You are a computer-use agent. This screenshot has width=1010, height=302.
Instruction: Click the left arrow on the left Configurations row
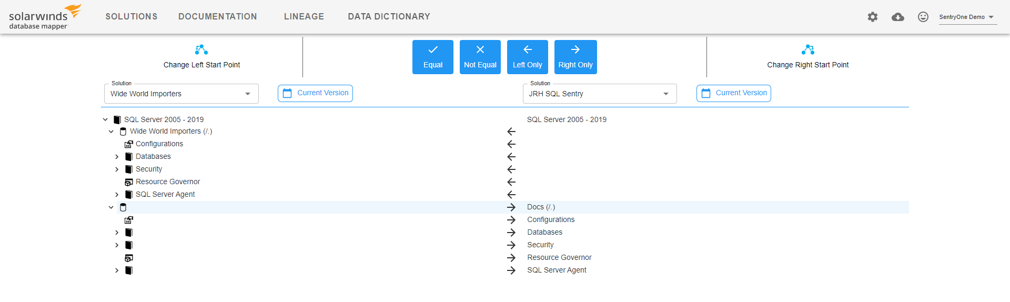(511, 144)
